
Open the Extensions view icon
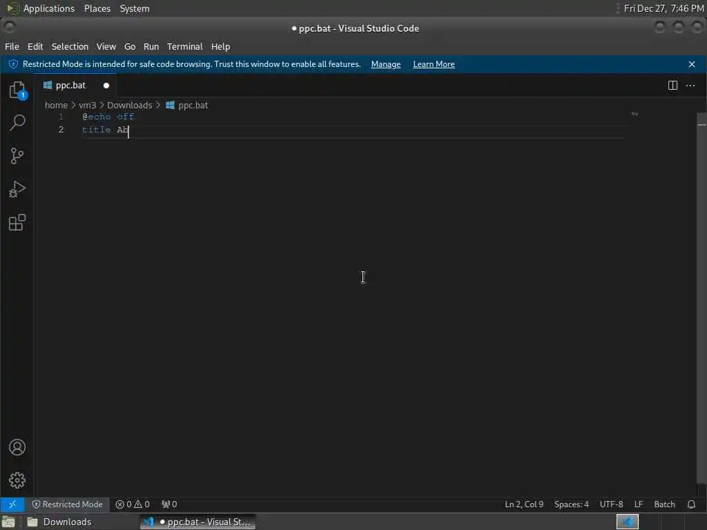[17, 222]
